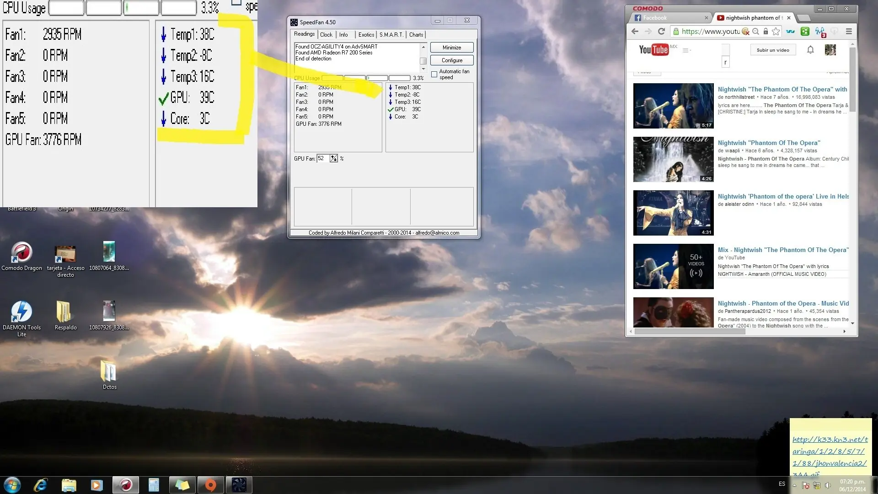Open tarjeta - Acceso directo shortcut
This screenshot has width=878, height=494.
[x=65, y=261]
